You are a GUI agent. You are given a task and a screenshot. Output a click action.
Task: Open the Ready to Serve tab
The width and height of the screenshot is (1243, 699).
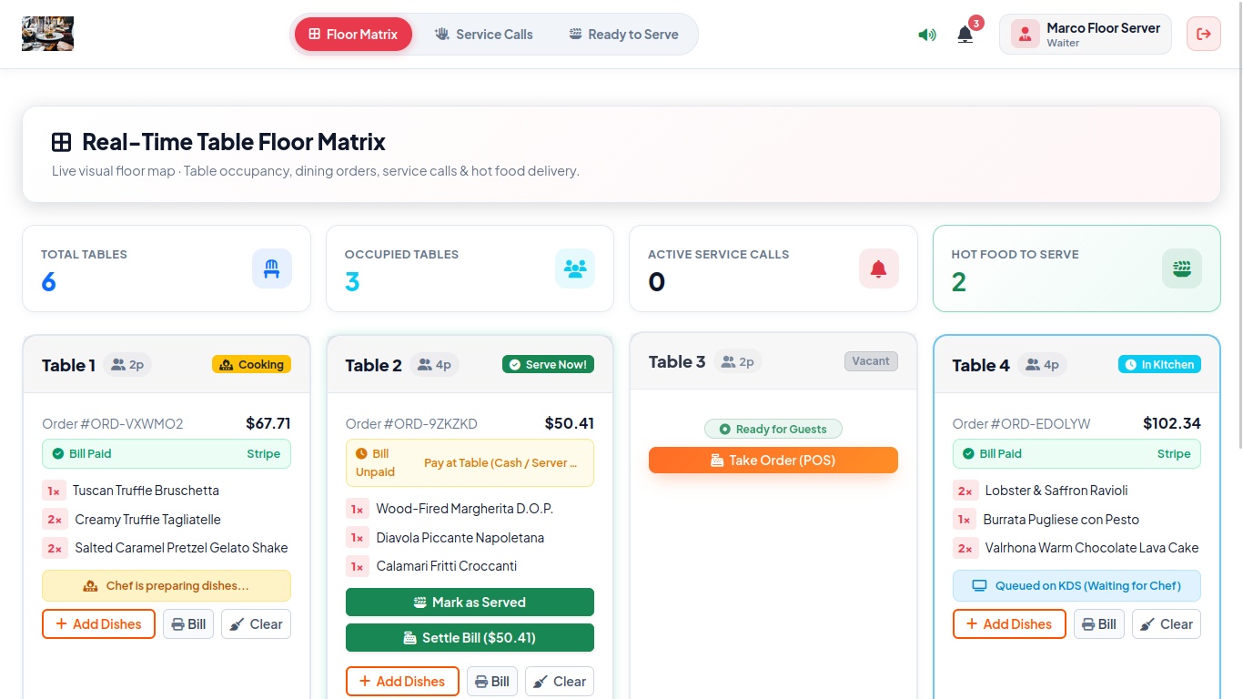624,35
